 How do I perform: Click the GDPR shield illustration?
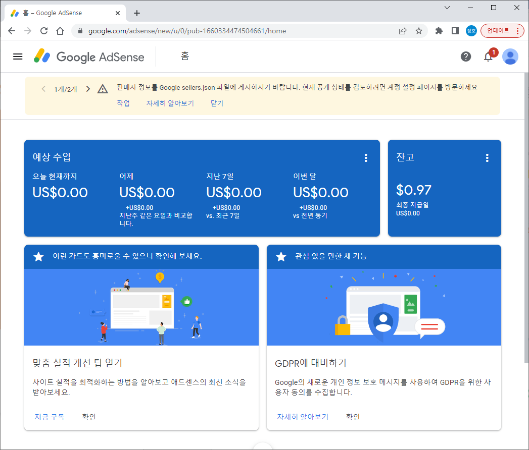click(384, 307)
